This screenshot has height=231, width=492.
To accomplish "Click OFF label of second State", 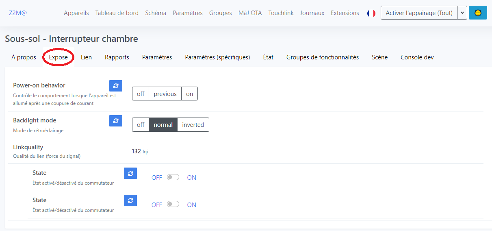I will [157, 205].
